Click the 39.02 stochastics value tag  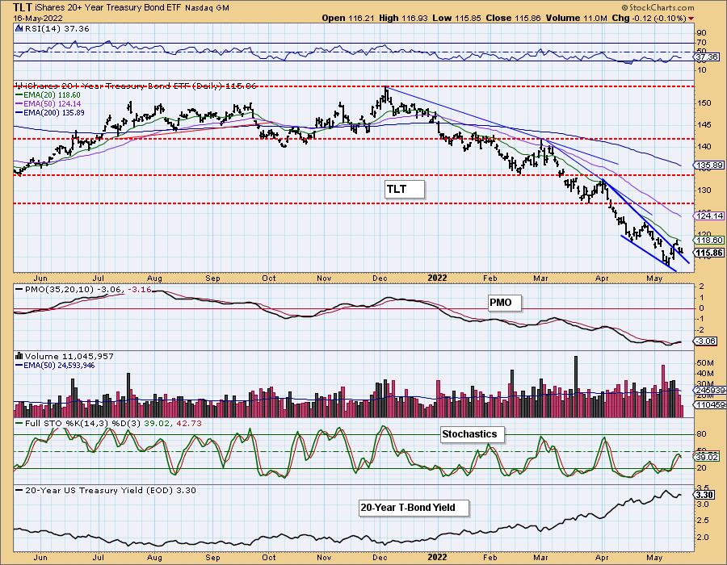707,457
